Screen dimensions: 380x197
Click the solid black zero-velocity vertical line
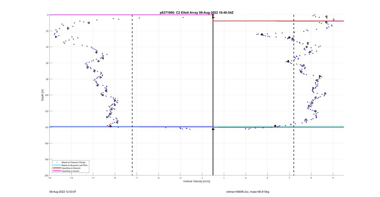[213, 95]
